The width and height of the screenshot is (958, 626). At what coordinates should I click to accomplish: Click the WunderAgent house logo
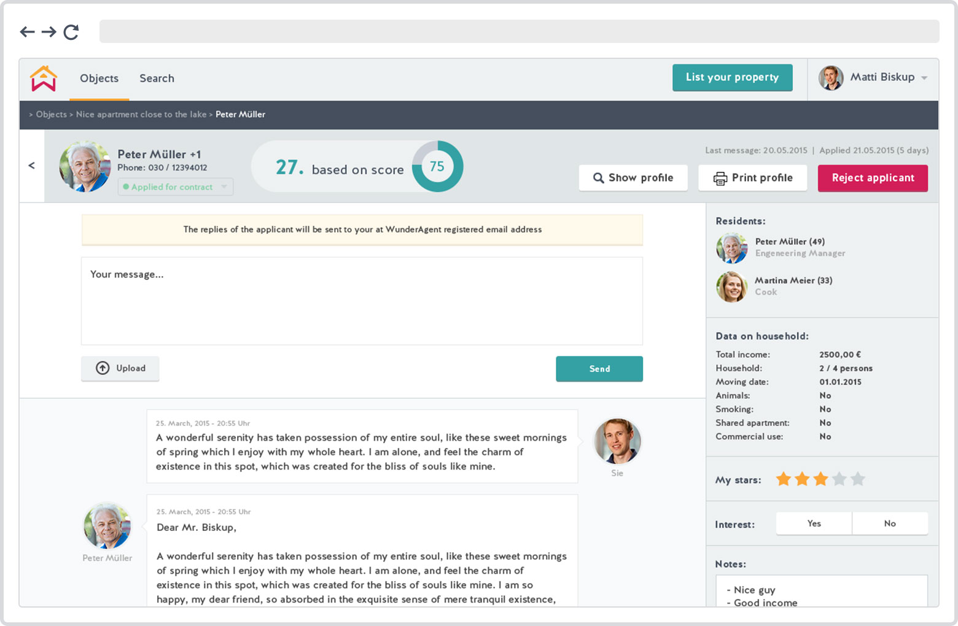pyautogui.click(x=44, y=79)
